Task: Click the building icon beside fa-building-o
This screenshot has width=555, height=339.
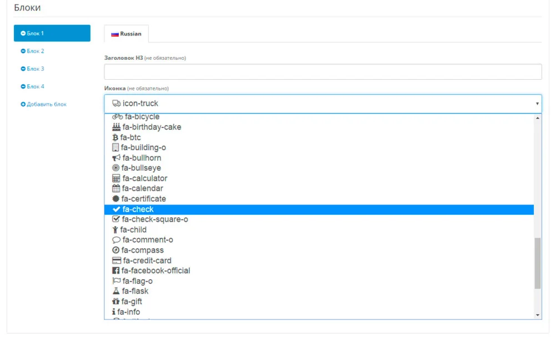Action: 115,147
